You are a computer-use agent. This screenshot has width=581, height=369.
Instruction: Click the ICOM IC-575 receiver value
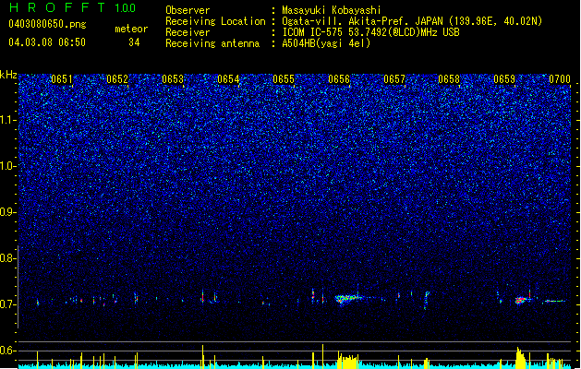[370, 32]
